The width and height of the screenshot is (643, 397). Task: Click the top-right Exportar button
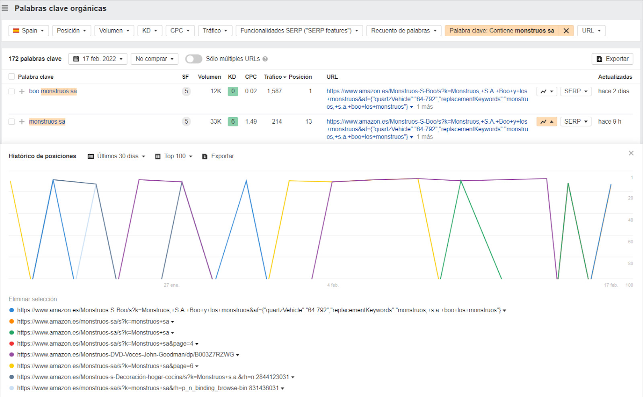[x=612, y=59]
